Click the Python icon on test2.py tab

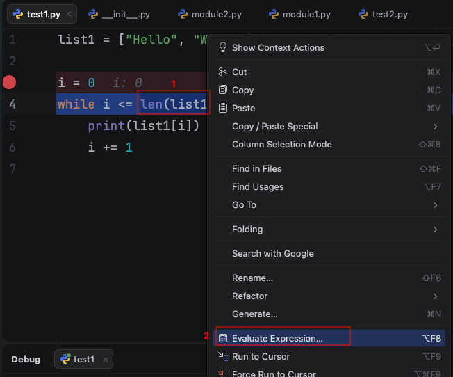[363, 14]
